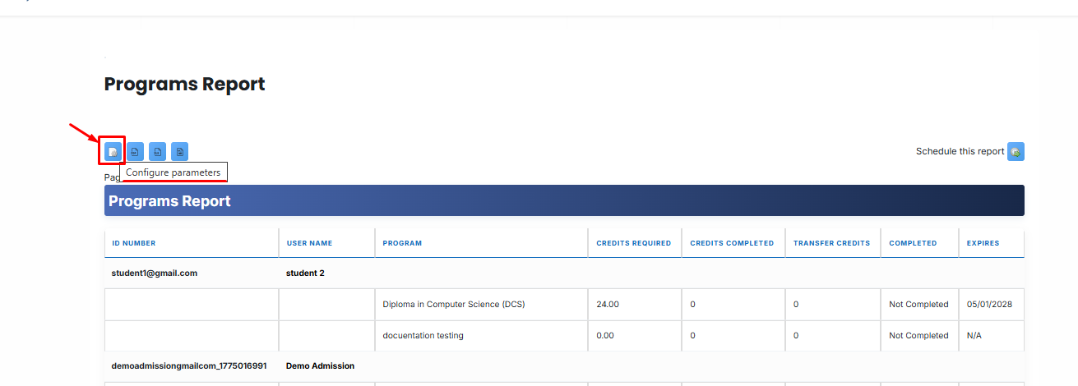Select demoadmissiongmailcom_1775016991 ID cell

[x=190, y=365]
